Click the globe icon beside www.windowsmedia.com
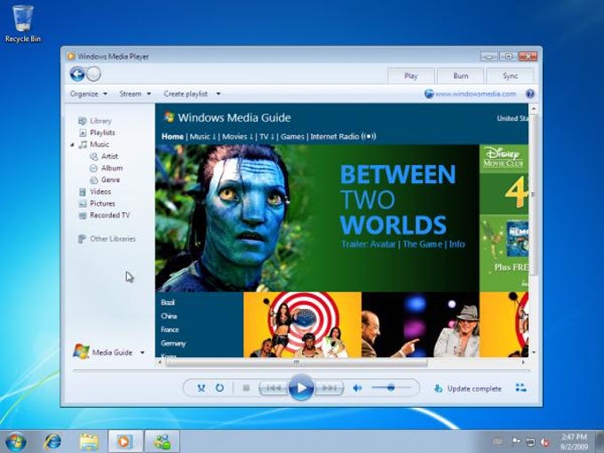Screen dimensions: 604x453 429,93
